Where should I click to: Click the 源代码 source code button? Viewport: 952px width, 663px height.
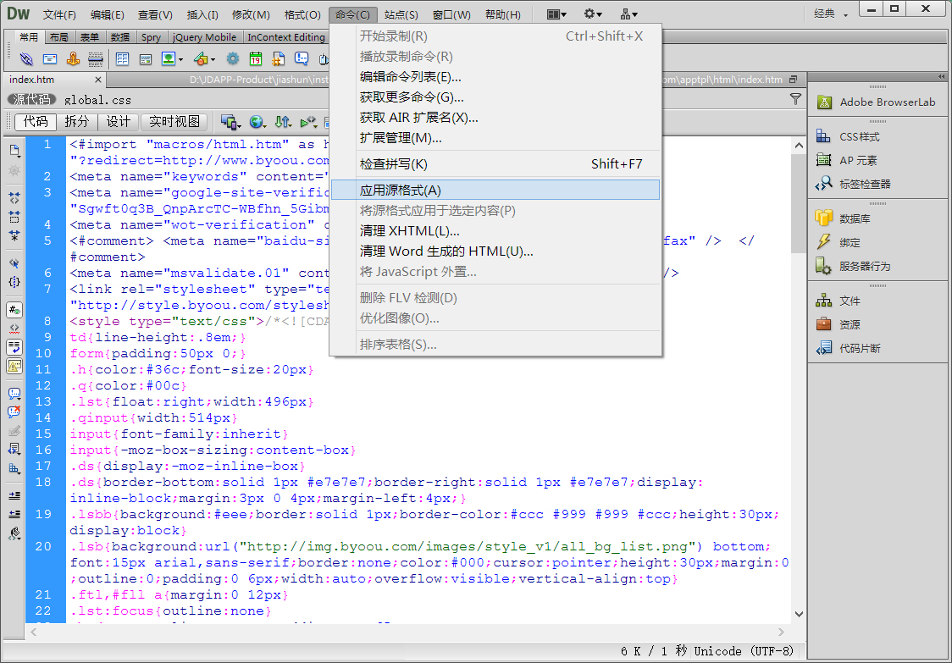32,99
